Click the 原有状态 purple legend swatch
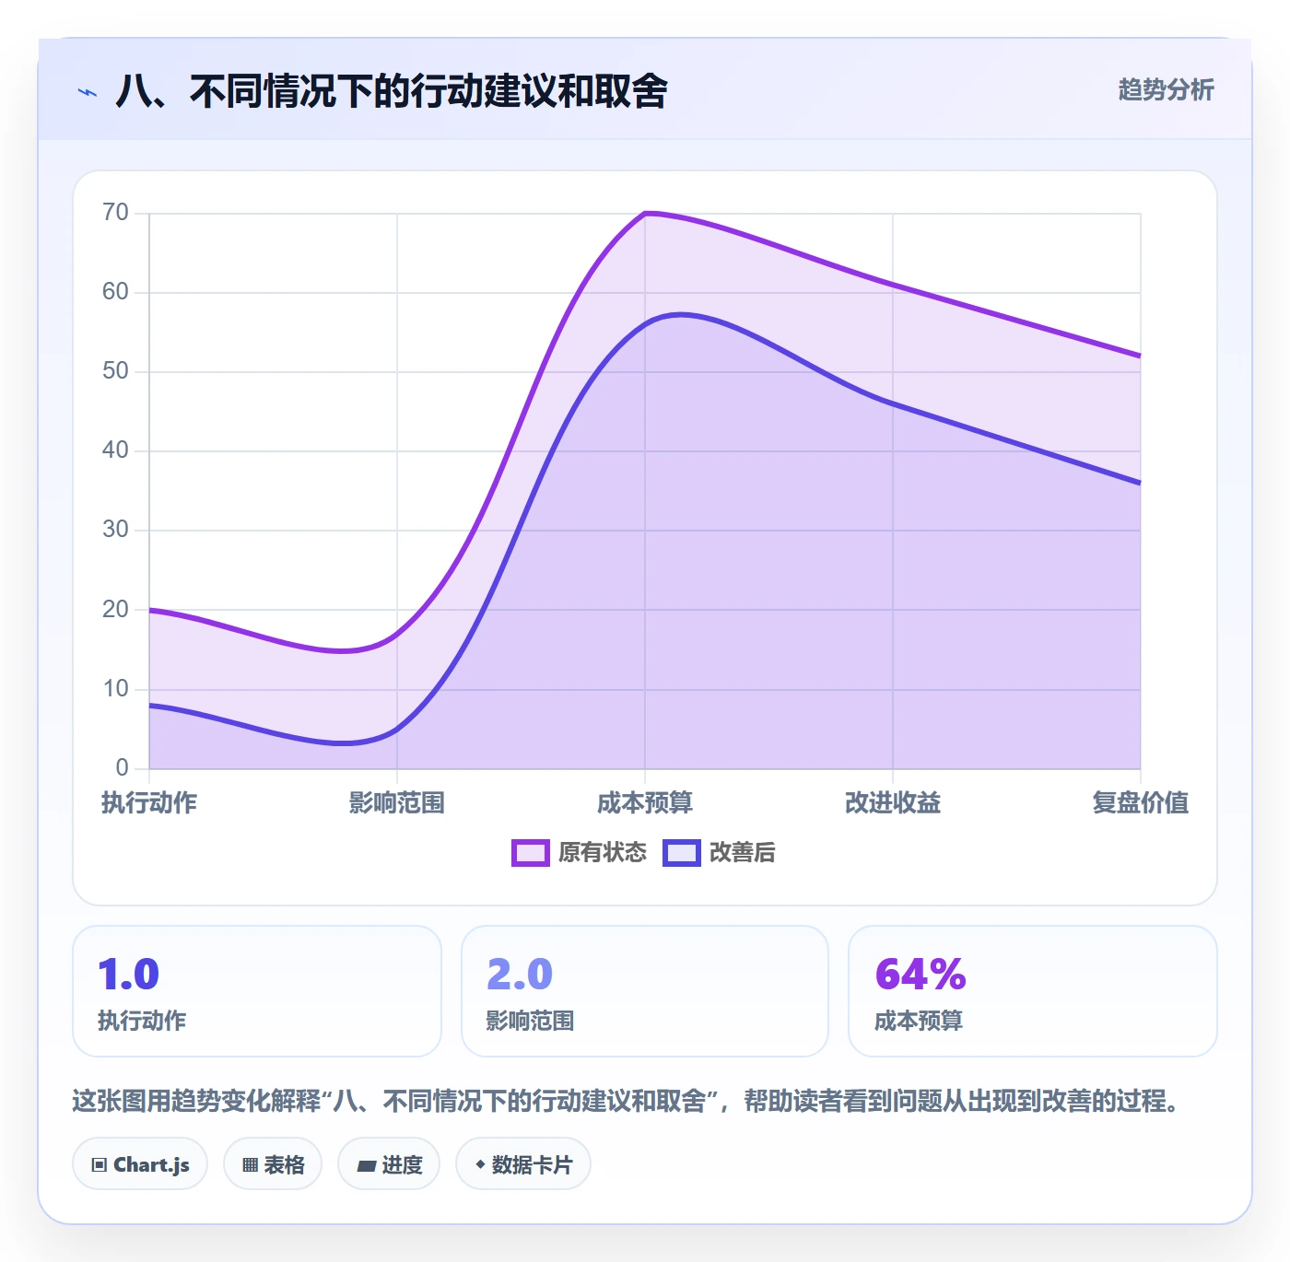This screenshot has height=1262, width=1290. click(531, 852)
